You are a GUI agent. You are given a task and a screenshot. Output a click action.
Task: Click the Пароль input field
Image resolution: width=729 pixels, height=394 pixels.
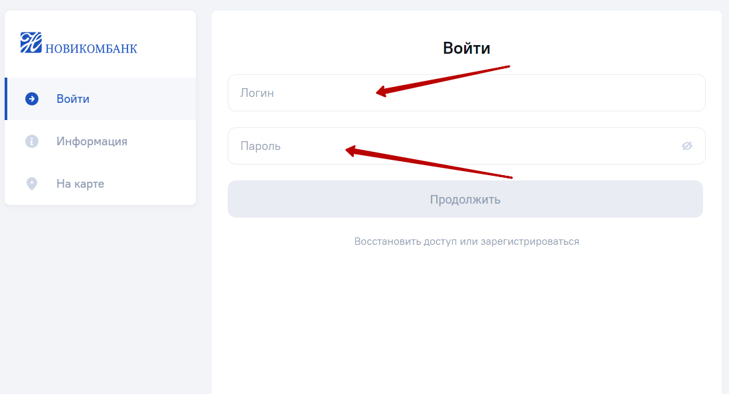466,146
